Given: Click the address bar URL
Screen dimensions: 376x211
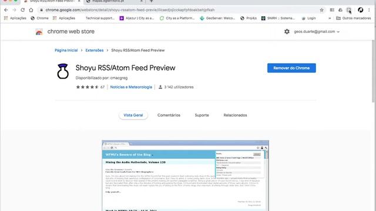Looking at the screenshot, I should click(130, 10).
